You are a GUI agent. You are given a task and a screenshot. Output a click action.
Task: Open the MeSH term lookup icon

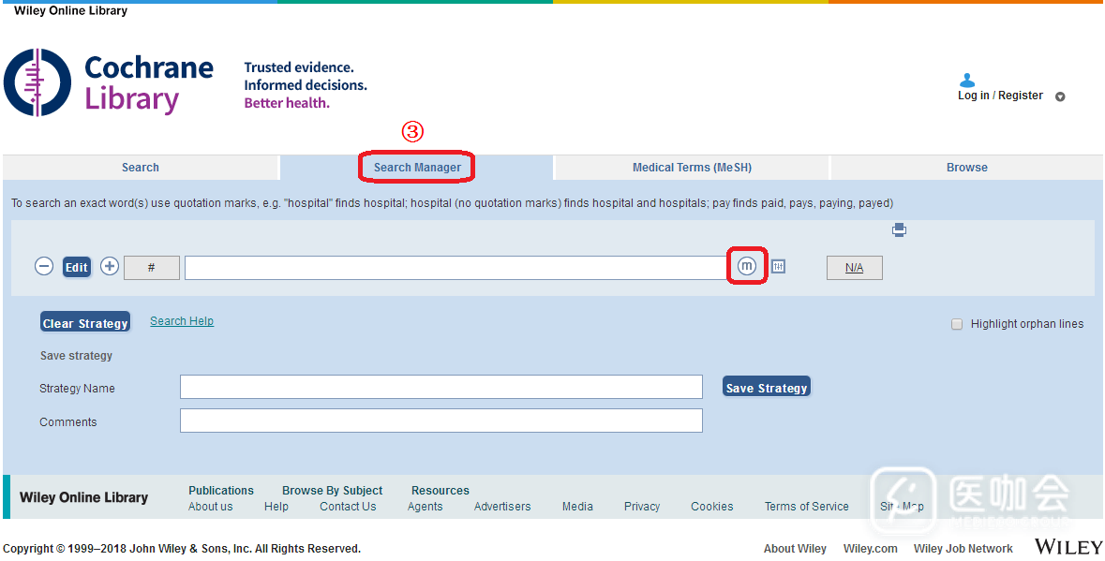click(747, 266)
